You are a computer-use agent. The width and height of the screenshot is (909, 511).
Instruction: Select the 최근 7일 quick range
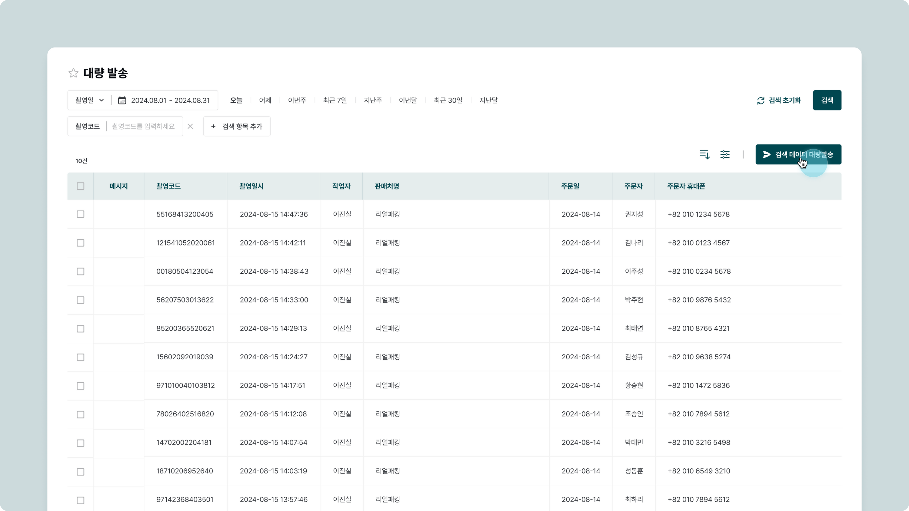[x=335, y=100]
